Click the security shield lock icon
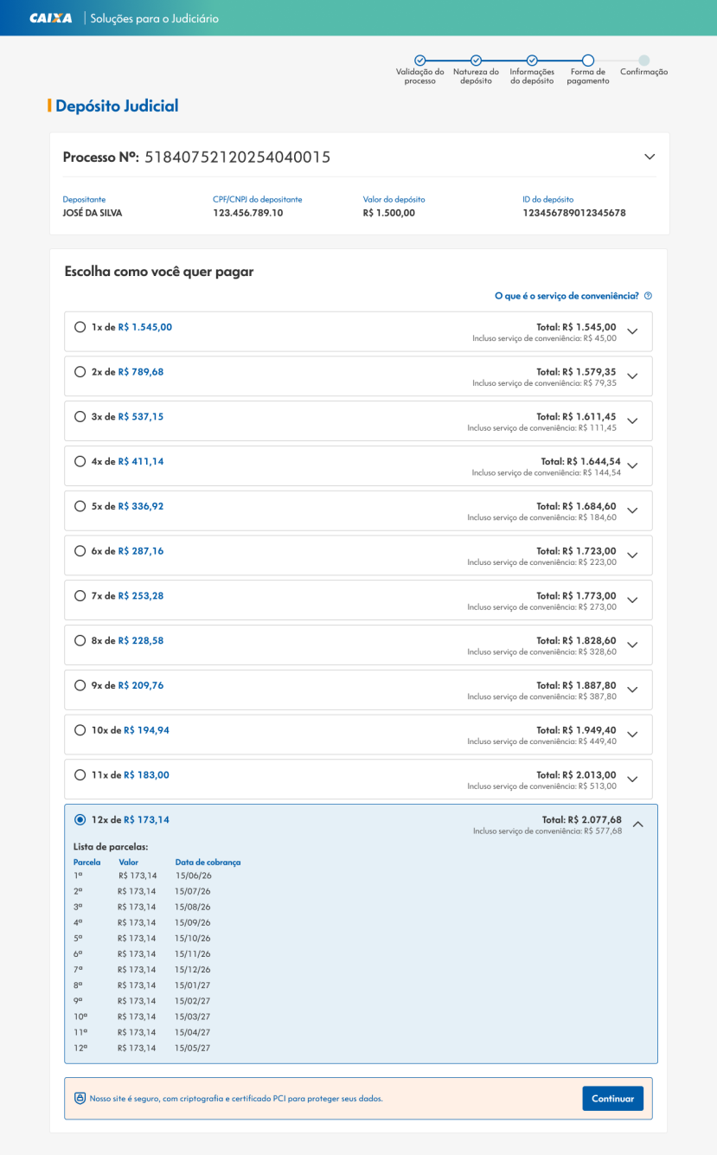The image size is (717, 1155). (x=80, y=1098)
